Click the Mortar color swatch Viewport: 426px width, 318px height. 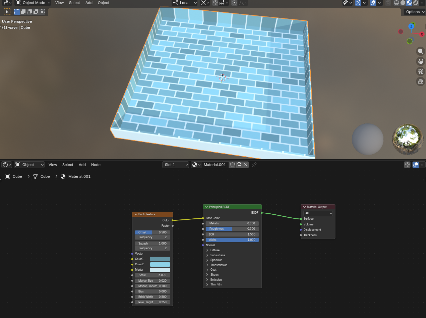tap(160, 270)
